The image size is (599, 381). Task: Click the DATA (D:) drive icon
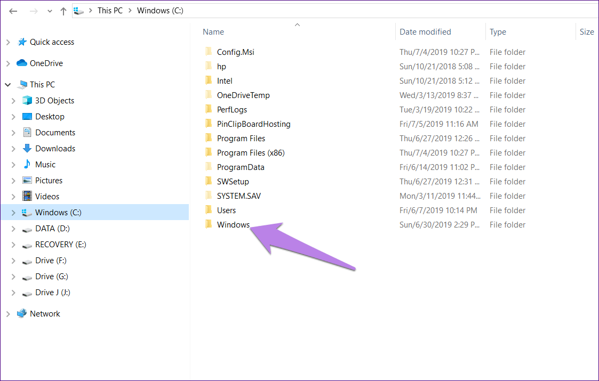(27, 230)
